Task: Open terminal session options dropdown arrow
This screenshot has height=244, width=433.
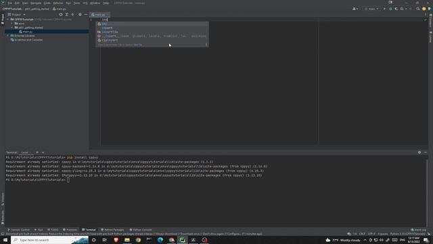Action: (x=43, y=152)
